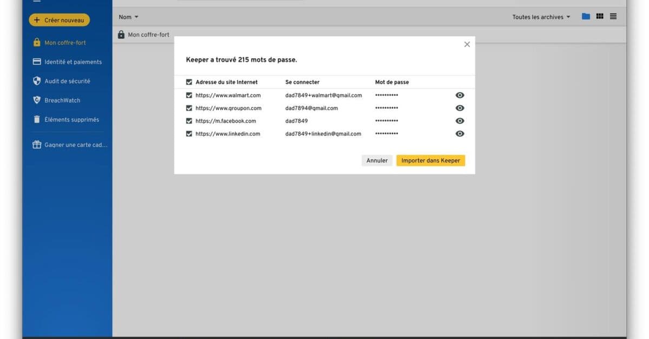Click the card icon for Identité et paiements
Image resolution: width=649 pixels, height=339 pixels.
point(37,62)
